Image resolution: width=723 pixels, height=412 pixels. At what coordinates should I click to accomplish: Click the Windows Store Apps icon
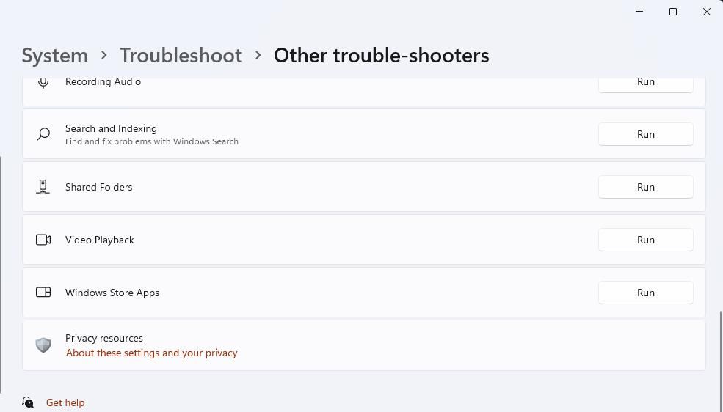43,293
